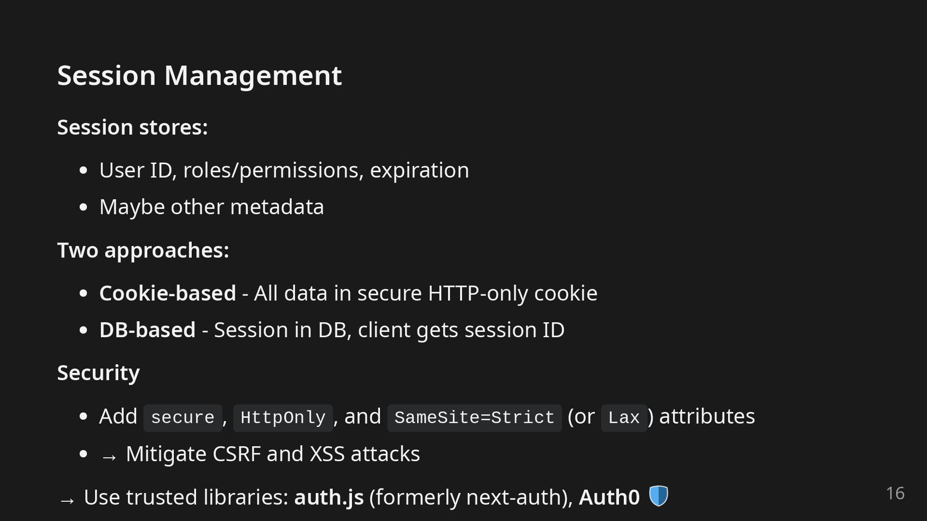Click the "HttpOnly" code snippet
Image resolution: width=927 pixels, height=521 pixels.
coord(283,418)
